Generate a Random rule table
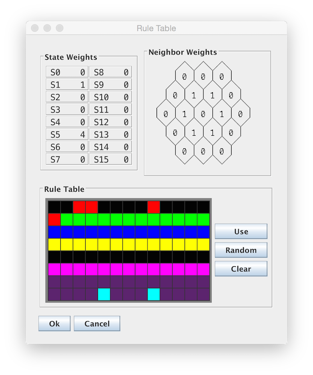Screen dimensions: 313x375 241,250
